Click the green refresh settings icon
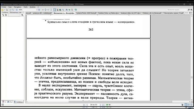The width and height of the screenshot is (194, 109). tap(76, 10)
